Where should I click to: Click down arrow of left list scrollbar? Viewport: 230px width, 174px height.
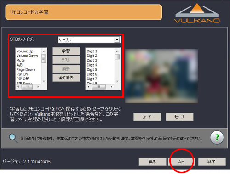(x=44, y=81)
